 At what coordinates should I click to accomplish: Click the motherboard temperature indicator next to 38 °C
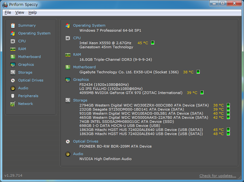[198, 72]
